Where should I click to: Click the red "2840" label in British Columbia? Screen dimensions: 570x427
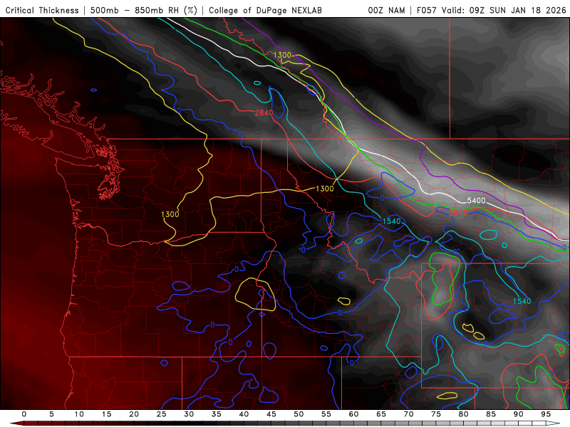point(264,112)
